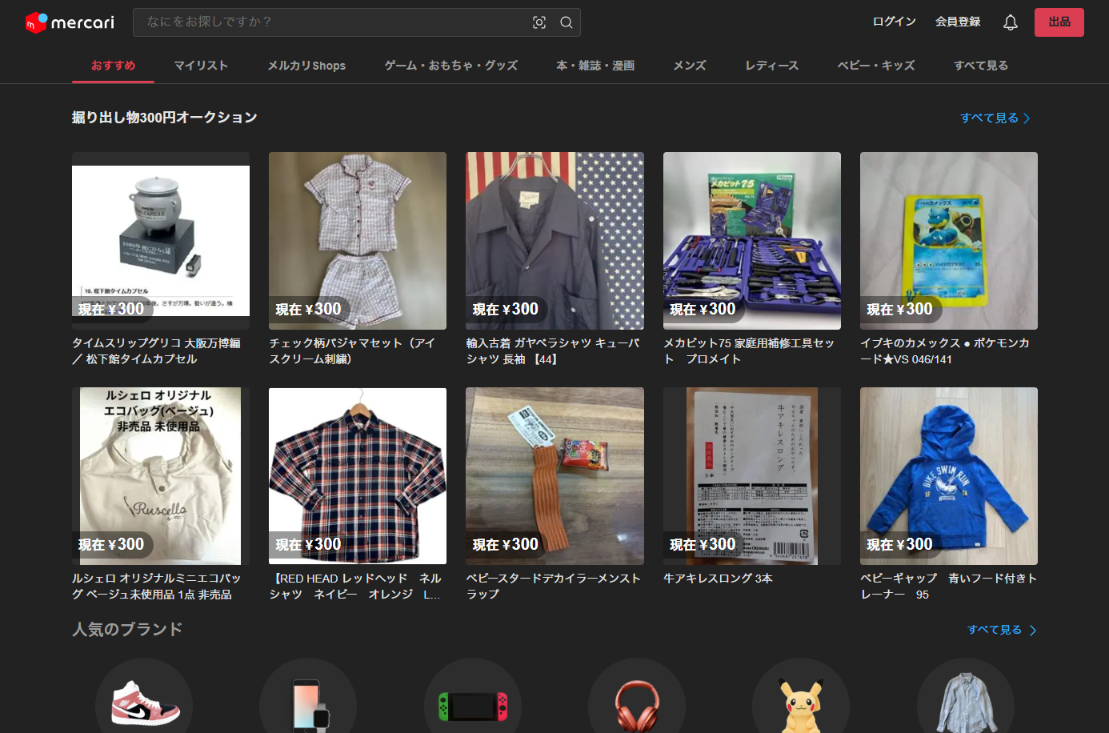Open the Pokémon カメックス card listing
The width and height of the screenshot is (1109, 733).
[x=948, y=241]
